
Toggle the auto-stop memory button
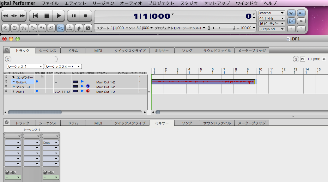(15, 28)
